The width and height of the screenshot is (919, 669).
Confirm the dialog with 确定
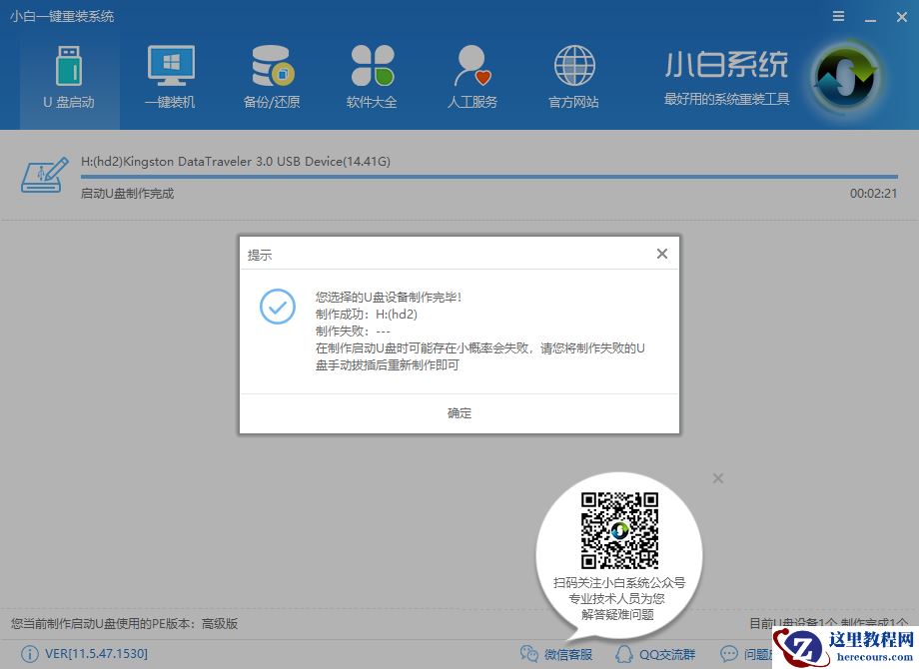pyautogui.click(x=459, y=412)
